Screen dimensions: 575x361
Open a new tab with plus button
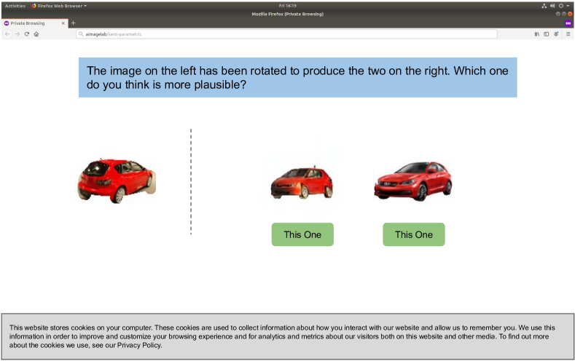[73, 23]
